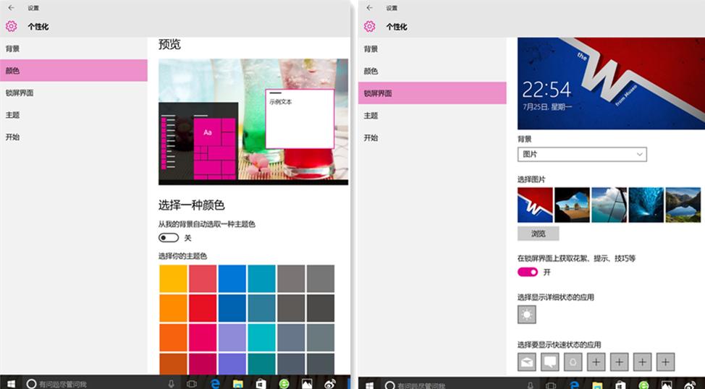Go back in the left Settings window
The width and height of the screenshot is (705, 389).
click(x=12, y=8)
